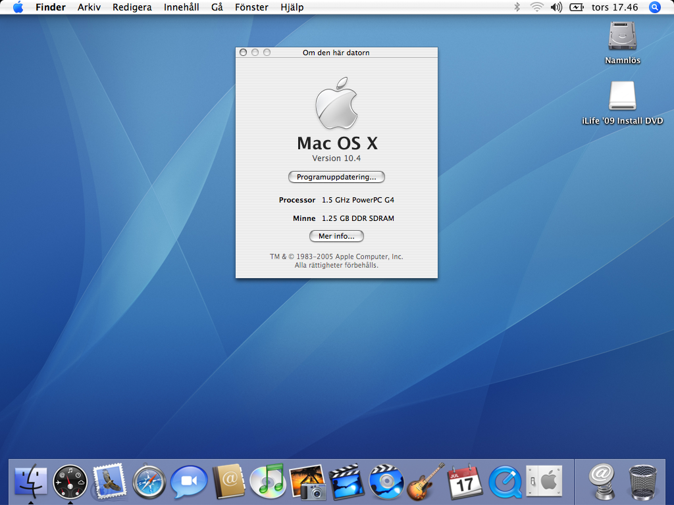This screenshot has width=674, height=505.
Task: Launch GarageBand from the Dock
Action: tap(426, 482)
